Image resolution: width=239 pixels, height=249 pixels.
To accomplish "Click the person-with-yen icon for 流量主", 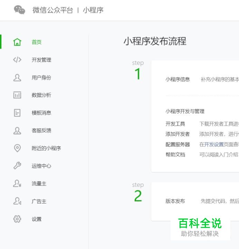I will [x=17, y=184].
